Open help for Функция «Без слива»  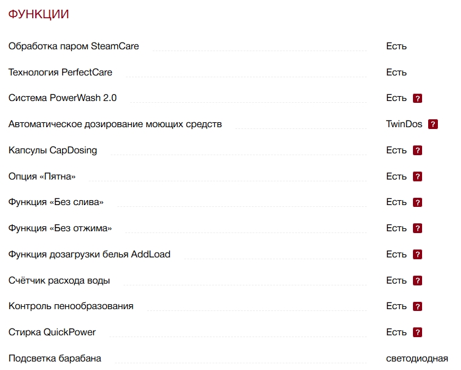coord(417,203)
